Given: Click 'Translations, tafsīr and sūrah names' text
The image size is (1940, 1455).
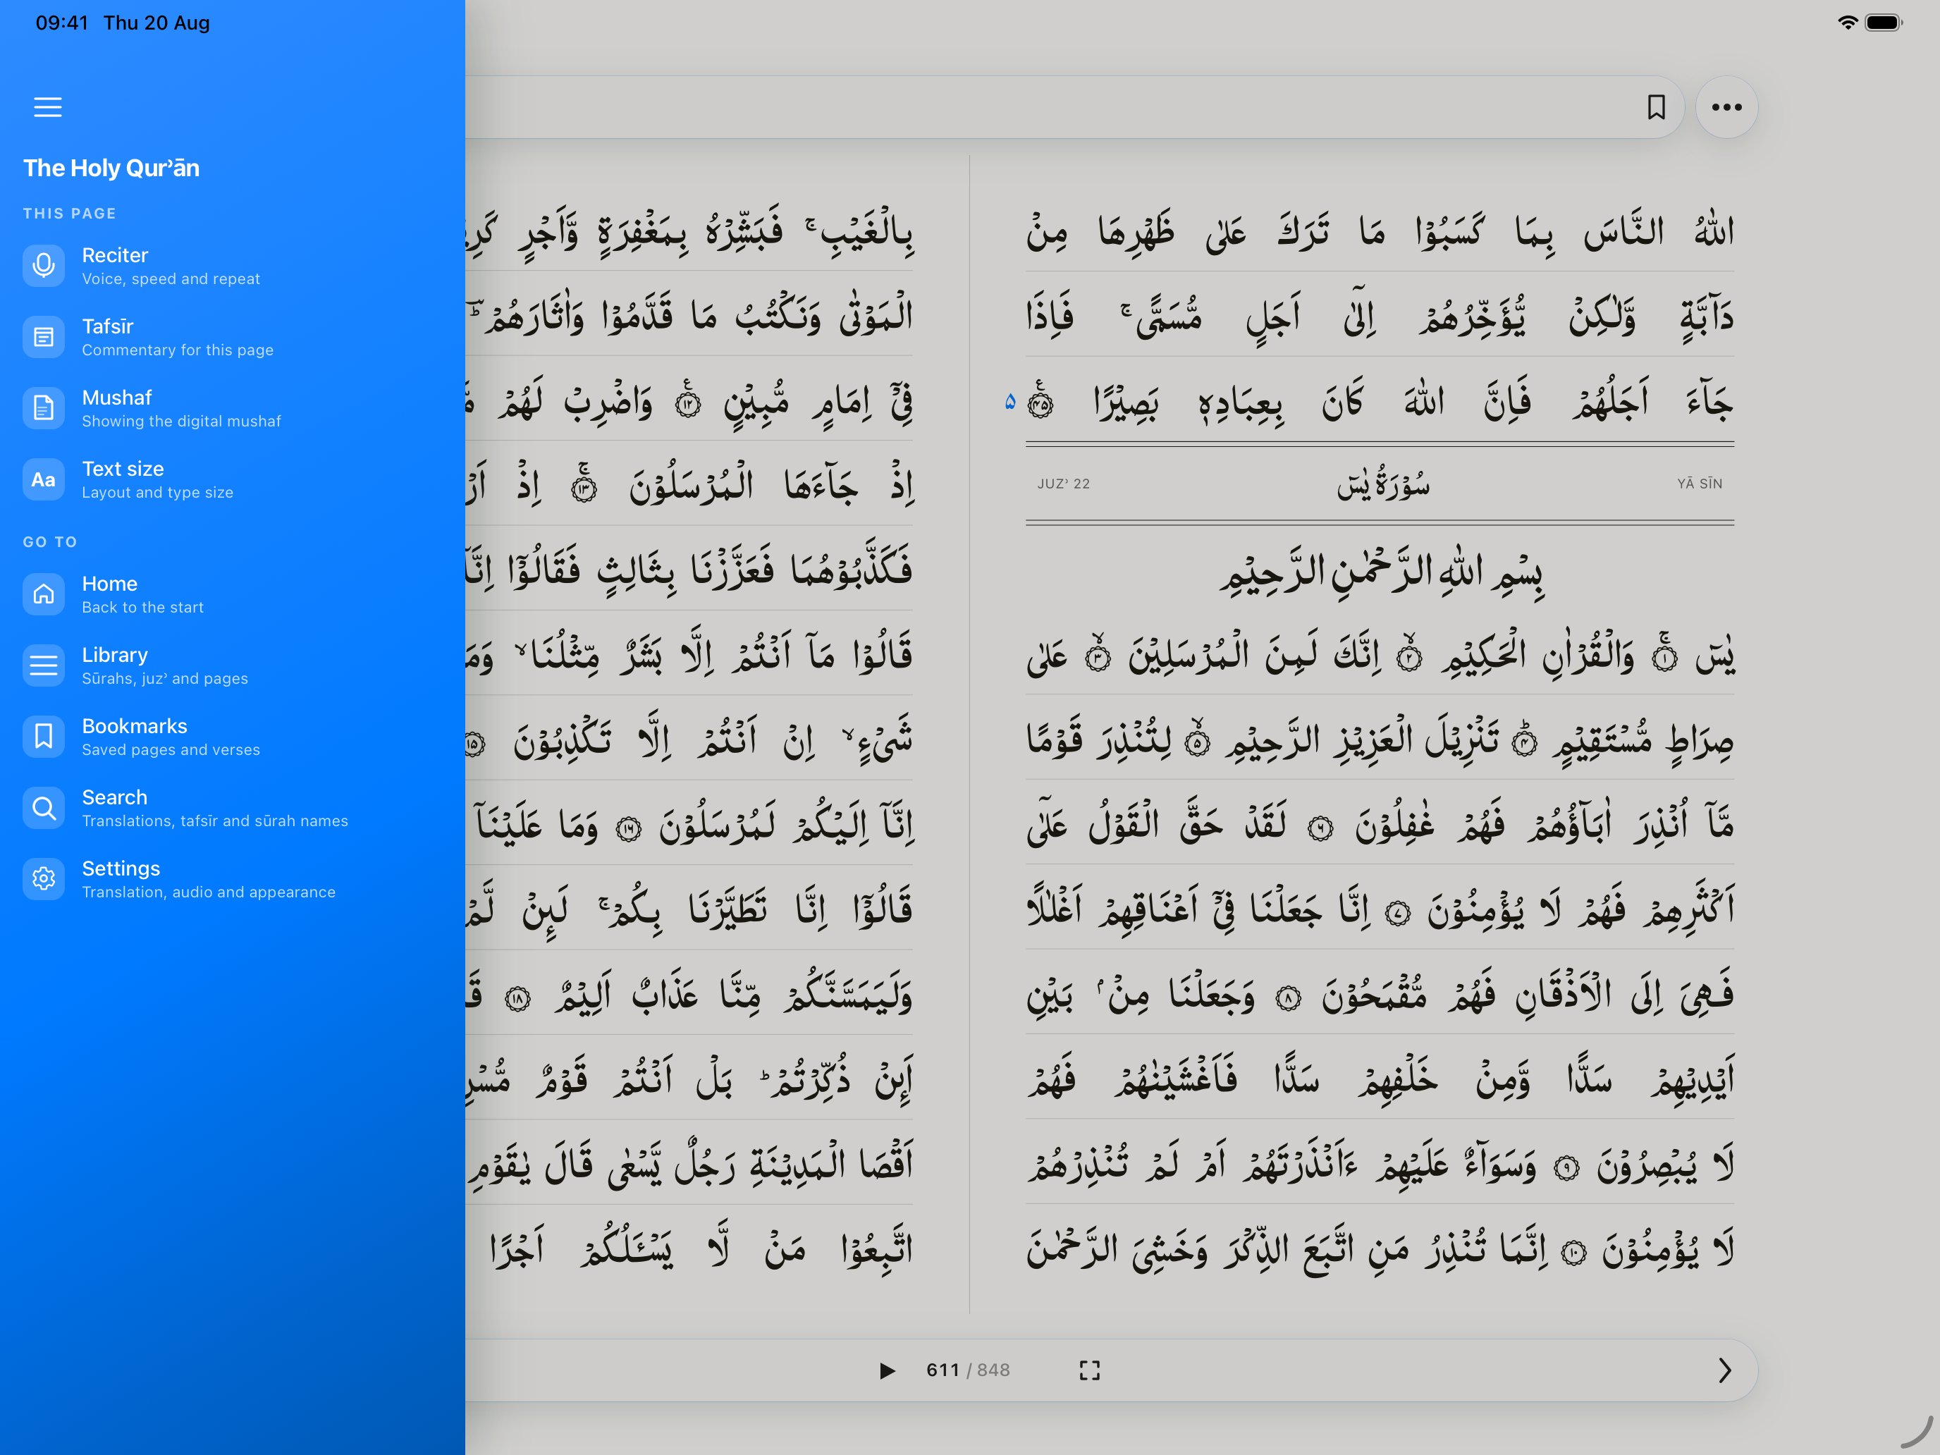Looking at the screenshot, I should coord(215,821).
